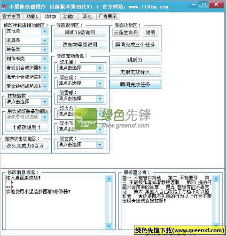Switch to the 功能A tab
The image size is (227, 236).
pyautogui.click(x=32, y=16)
